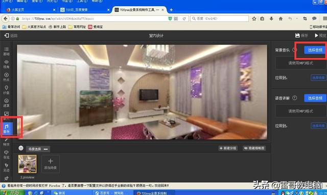Click the 添加场景 add scene tile
This screenshot has width=327, height=195.
(x=51, y=164)
